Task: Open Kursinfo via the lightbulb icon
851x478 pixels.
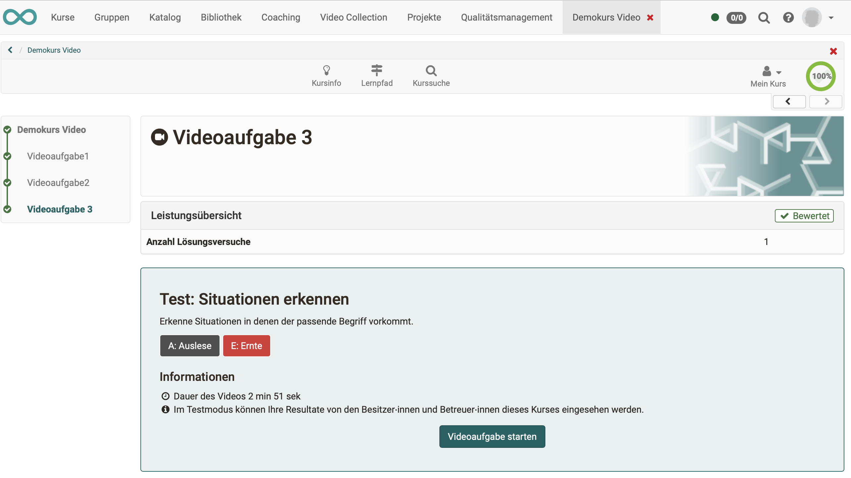Action: [x=326, y=76]
